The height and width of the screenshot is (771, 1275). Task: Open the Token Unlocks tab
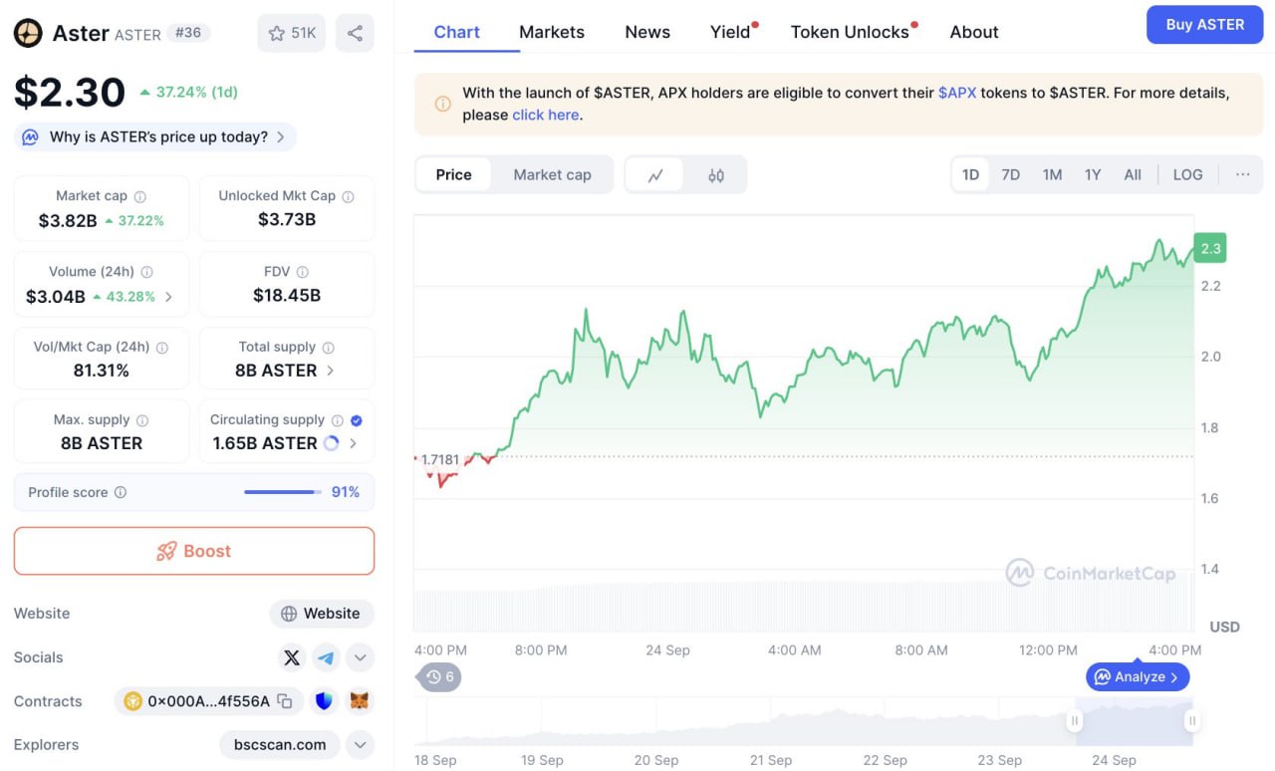coord(850,32)
